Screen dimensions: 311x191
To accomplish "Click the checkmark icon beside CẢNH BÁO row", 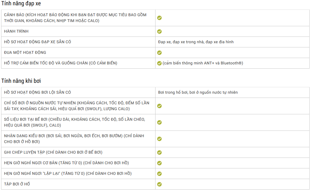I will [x=159, y=18].
